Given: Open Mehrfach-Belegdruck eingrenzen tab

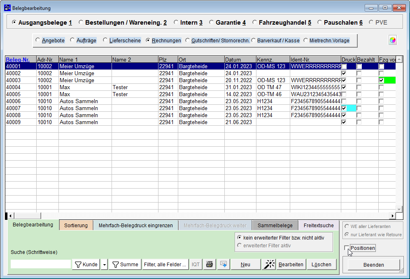Looking at the screenshot, I should [x=136, y=225].
